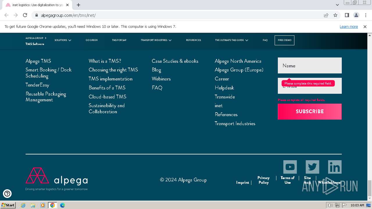
Task: Open media player from taskbar
Action: coord(43,205)
